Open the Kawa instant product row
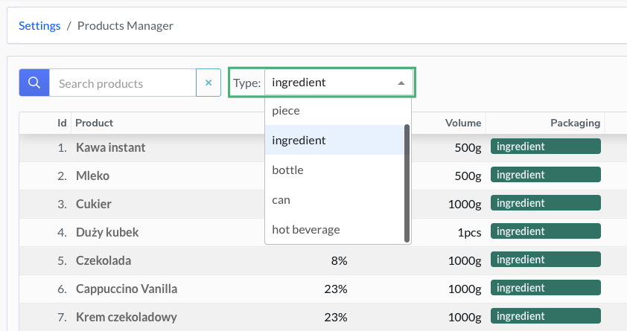The image size is (627, 331). pos(110,147)
